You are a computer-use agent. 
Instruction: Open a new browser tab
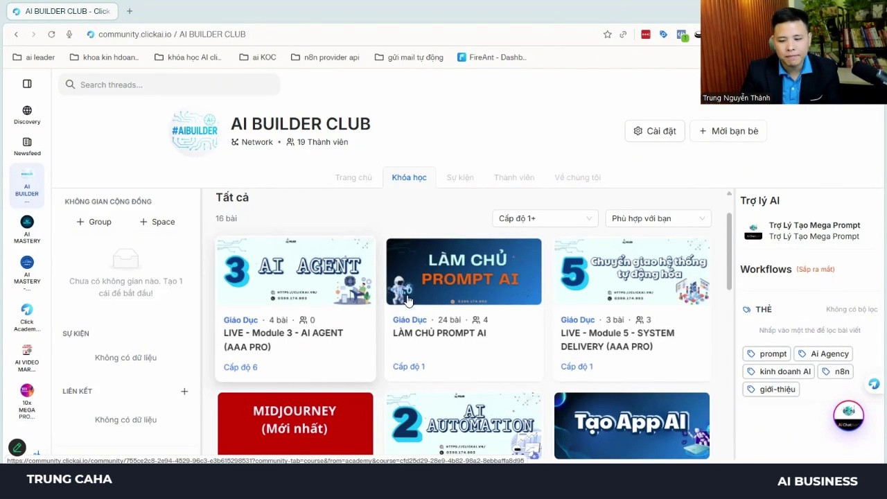point(130,11)
